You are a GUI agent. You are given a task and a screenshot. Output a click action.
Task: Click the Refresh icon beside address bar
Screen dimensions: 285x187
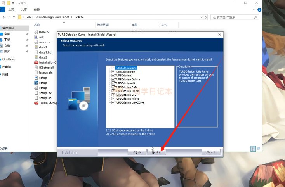pyautogui.click(x=206, y=17)
